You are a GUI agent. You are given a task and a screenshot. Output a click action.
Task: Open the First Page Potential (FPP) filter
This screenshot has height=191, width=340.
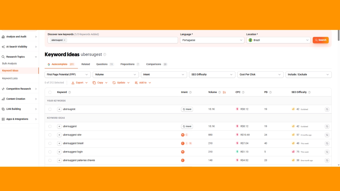tap(68, 74)
